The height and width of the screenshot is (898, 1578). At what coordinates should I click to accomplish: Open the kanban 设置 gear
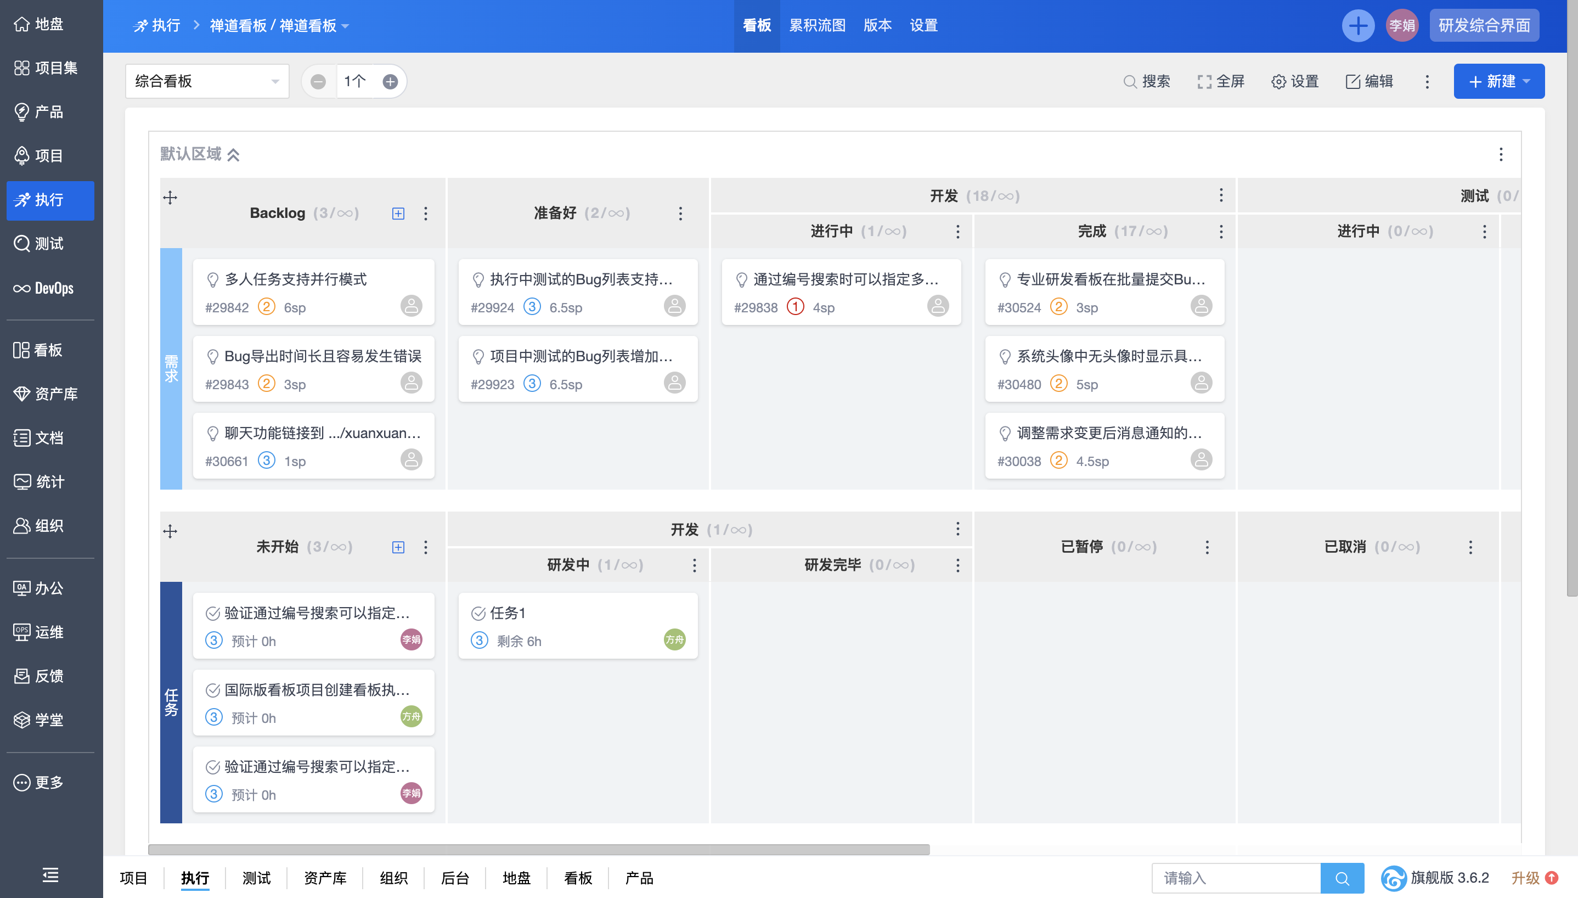pos(1295,81)
